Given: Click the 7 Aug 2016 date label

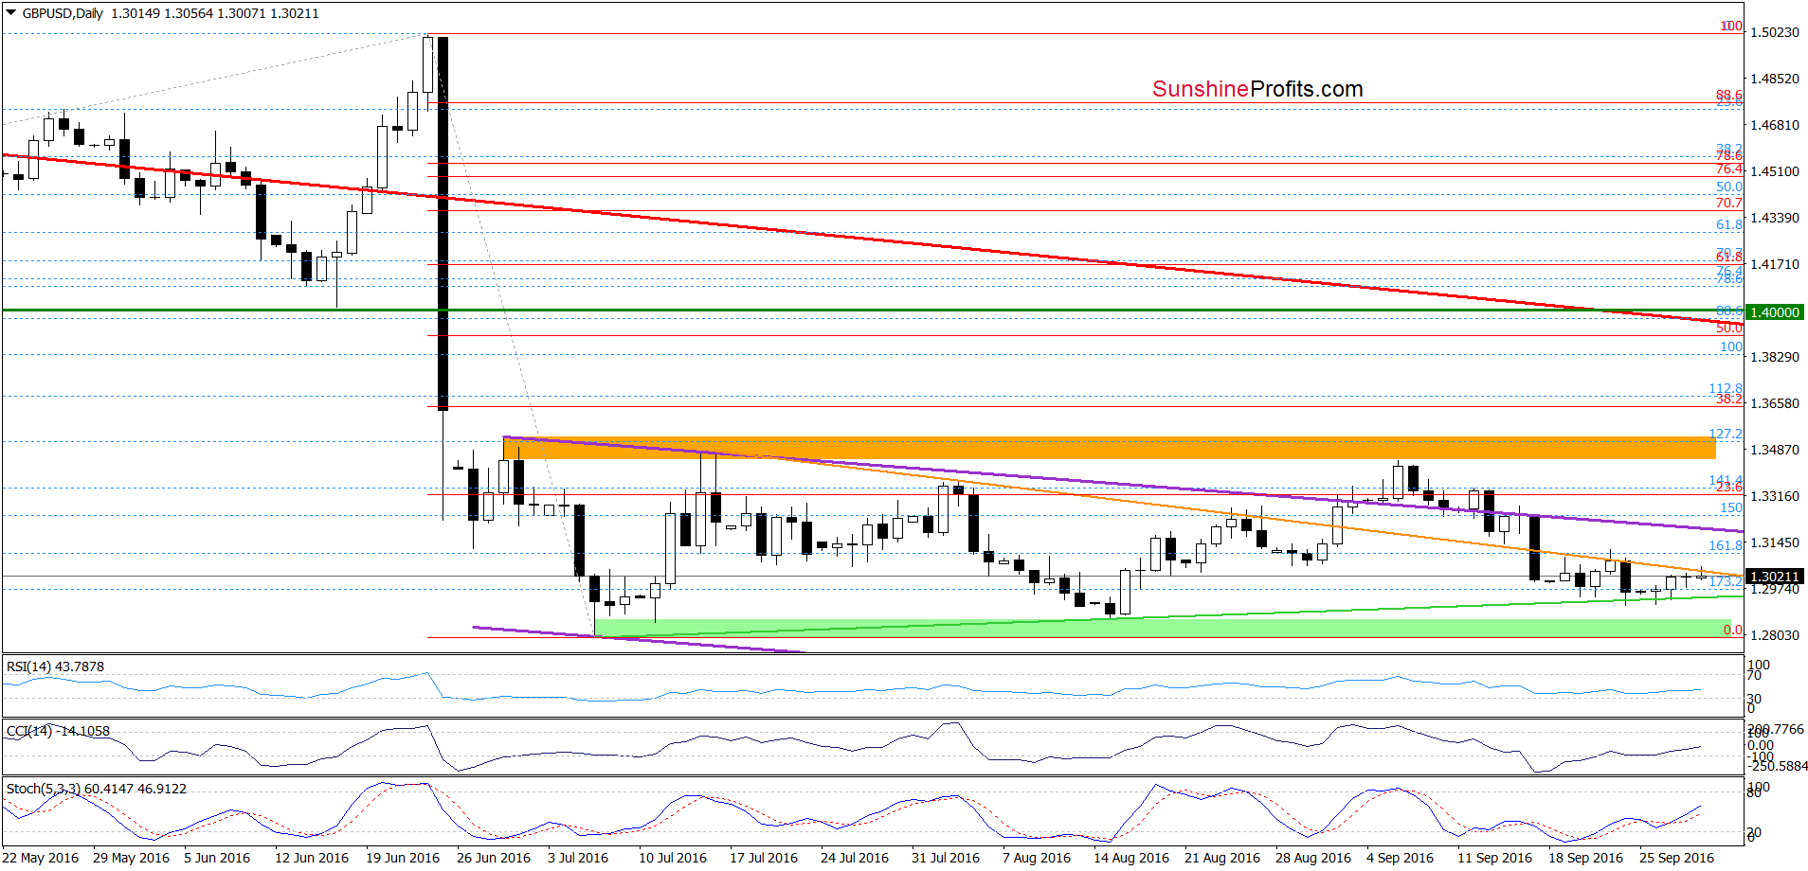Looking at the screenshot, I should tap(1037, 858).
